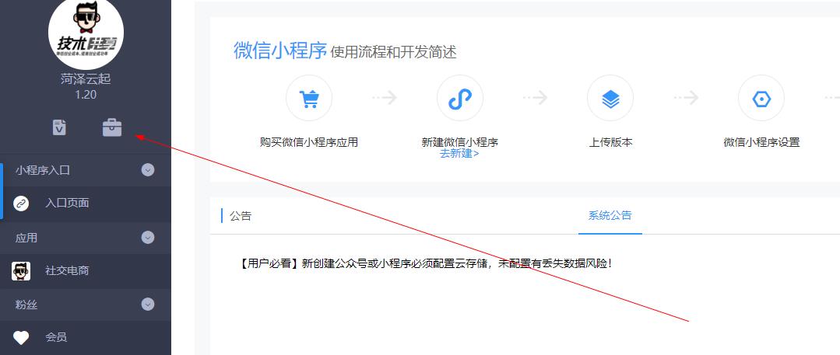
Task: Click the stacked layers upload icon
Action: point(610,99)
